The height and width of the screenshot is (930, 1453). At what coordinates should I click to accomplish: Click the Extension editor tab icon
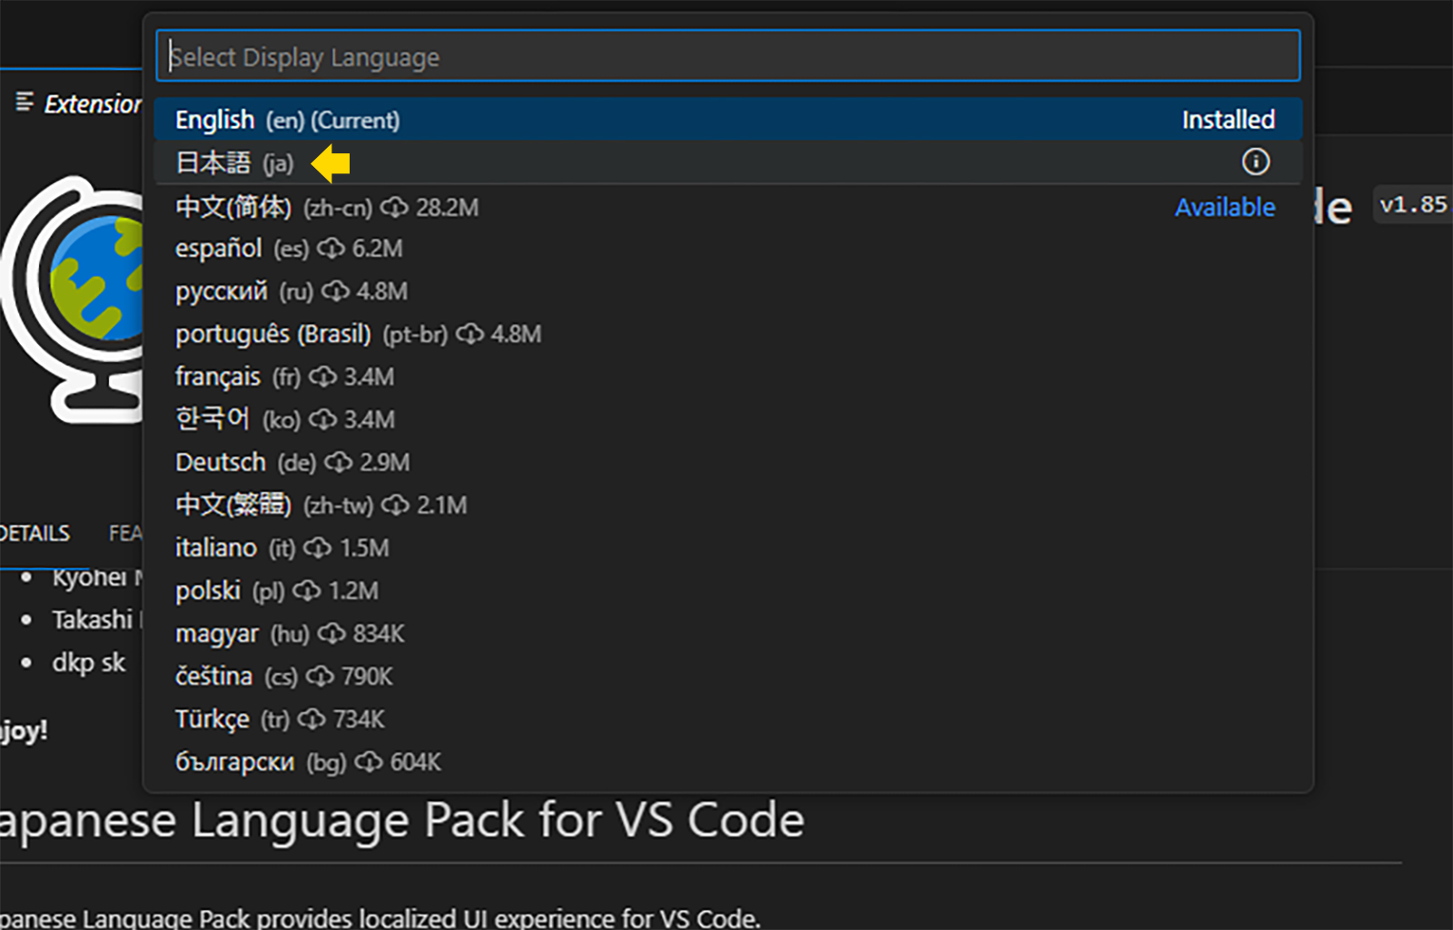[x=25, y=103]
